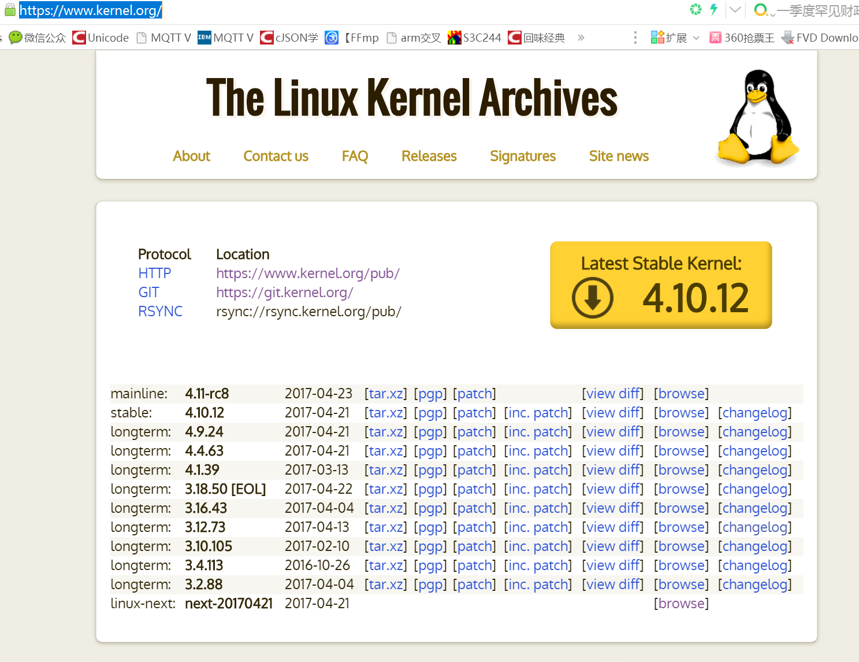This screenshot has width=859, height=662.
Task: Open the cJSON bookmark
Action: click(289, 38)
